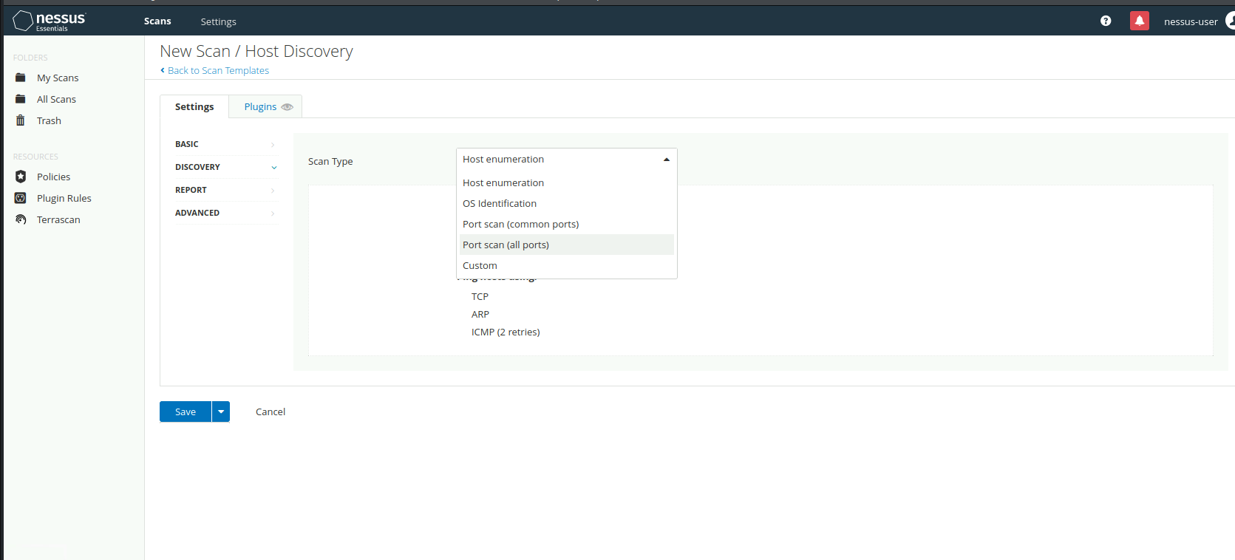The width and height of the screenshot is (1235, 560).
Task: Click the Policies shield icon
Action: click(21, 177)
